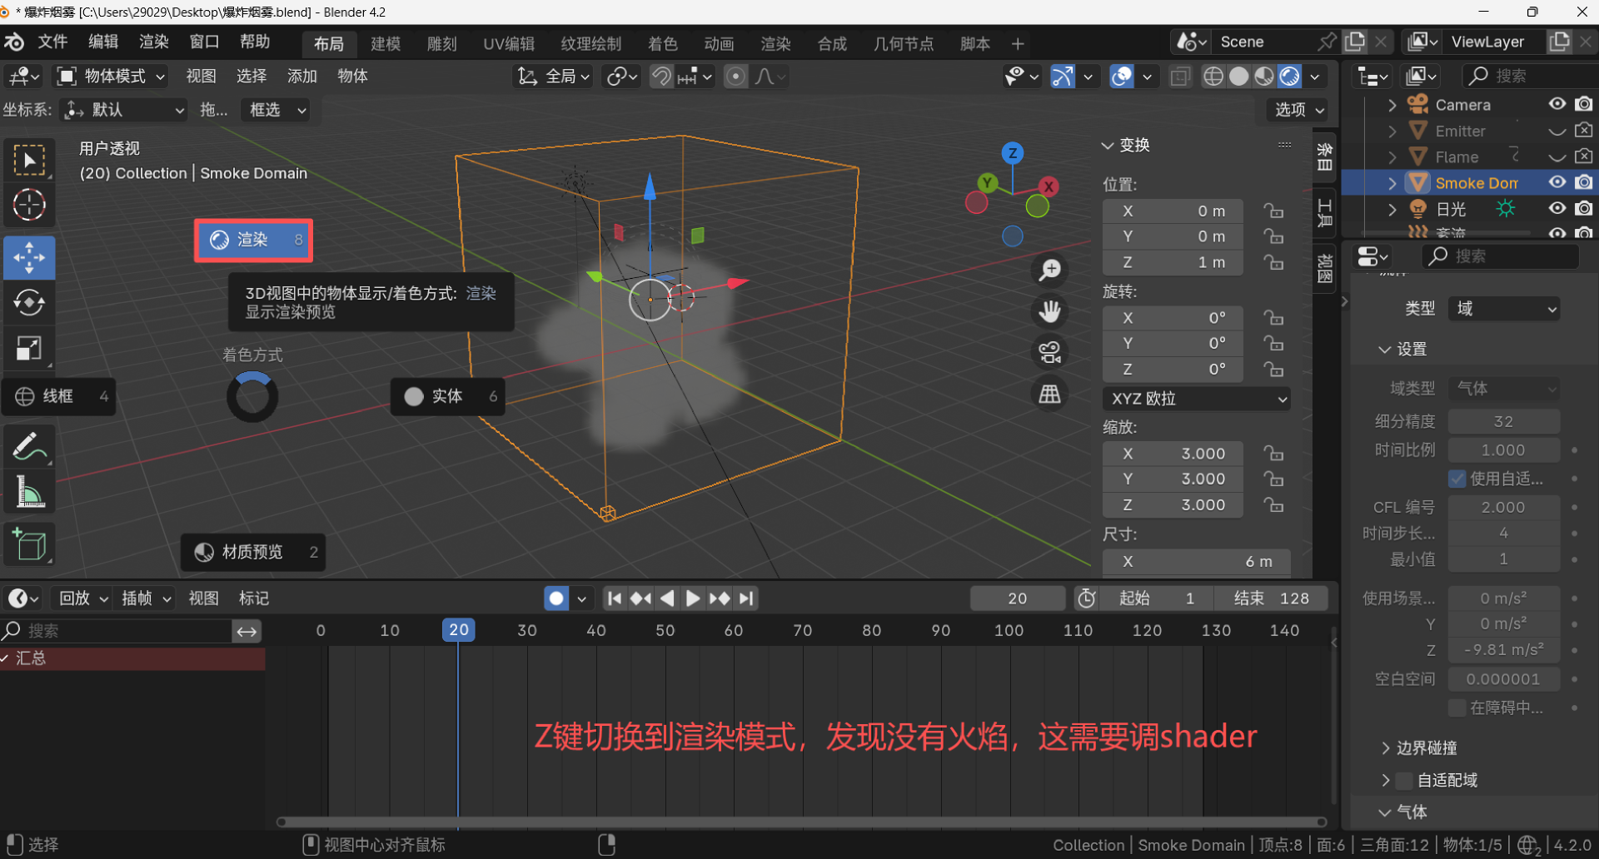Select the Annotate pencil tool

coord(29,447)
